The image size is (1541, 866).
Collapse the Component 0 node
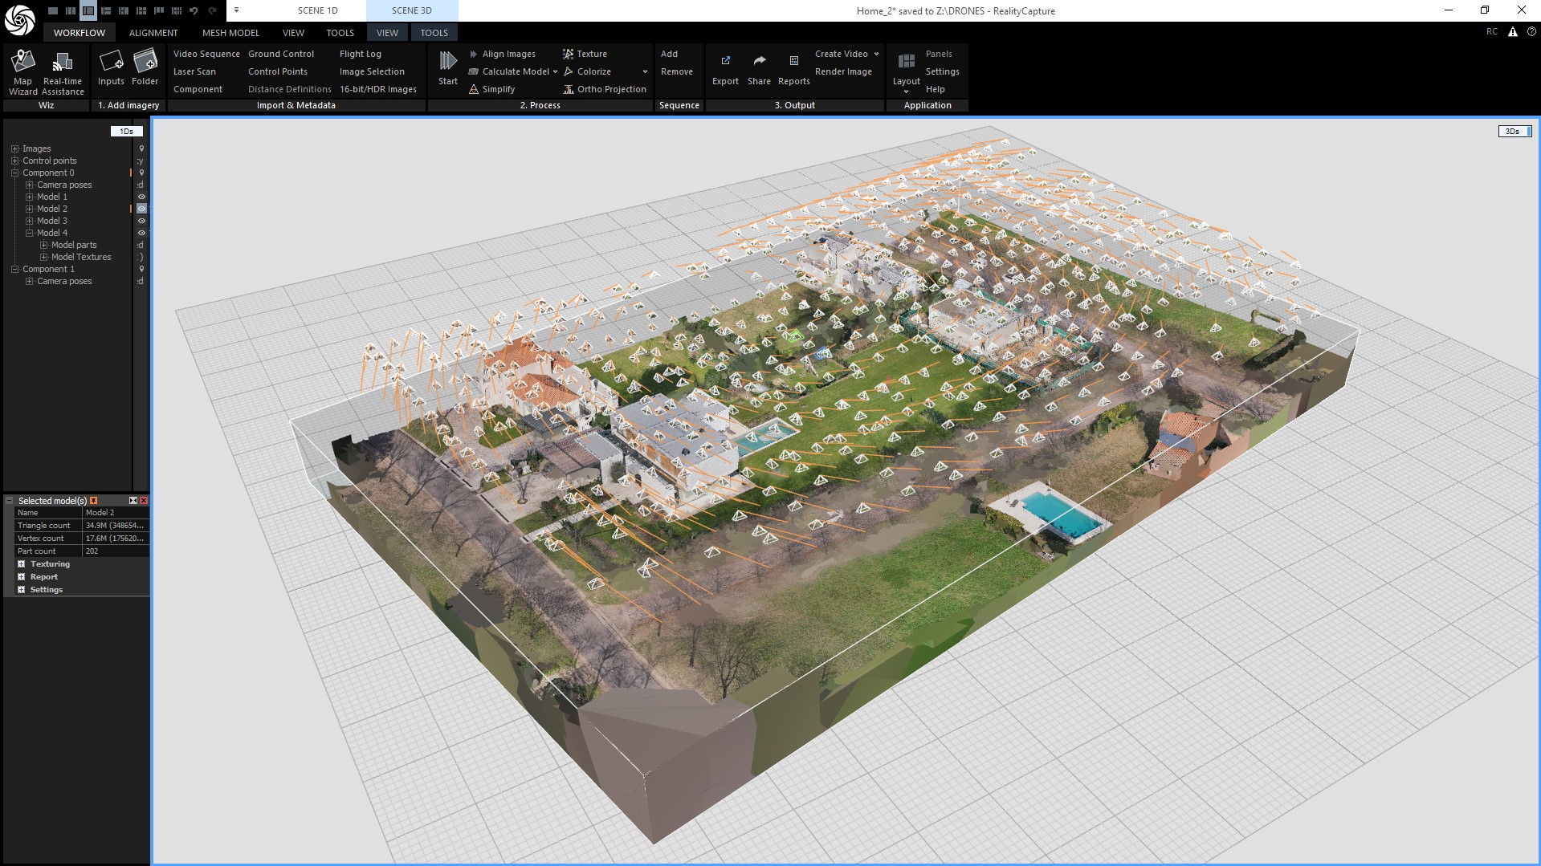pyautogui.click(x=14, y=173)
